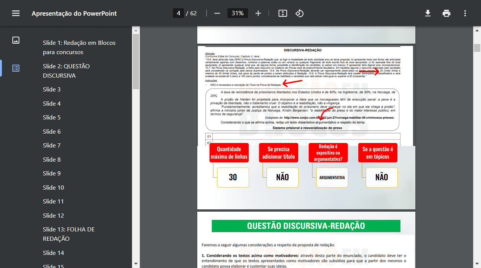Image resolution: width=481 pixels, height=268 pixels.
Task: Open Slide 2: QUESTÃO DISCURSIVA outline entry
Action: 66,71
